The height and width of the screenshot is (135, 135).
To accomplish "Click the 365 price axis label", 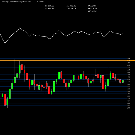I will (129, 94).
